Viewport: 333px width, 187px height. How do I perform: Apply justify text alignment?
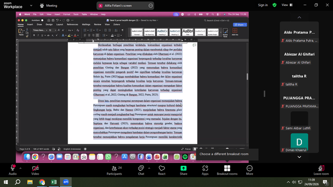coord(97,35)
